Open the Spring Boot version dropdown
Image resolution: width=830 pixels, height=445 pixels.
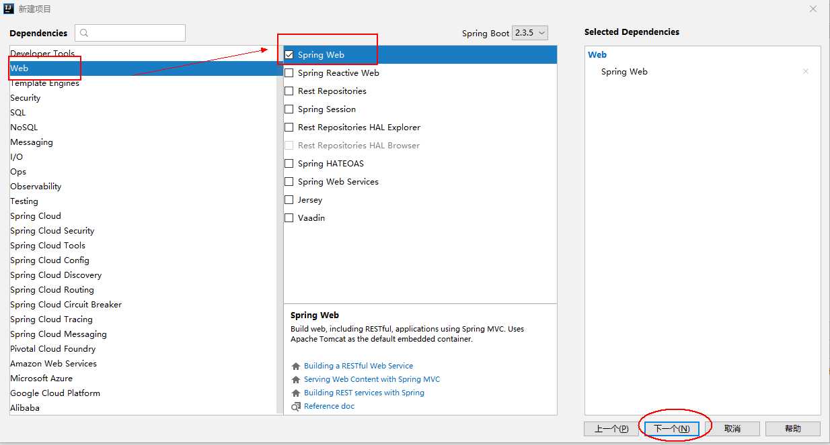tap(530, 33)
